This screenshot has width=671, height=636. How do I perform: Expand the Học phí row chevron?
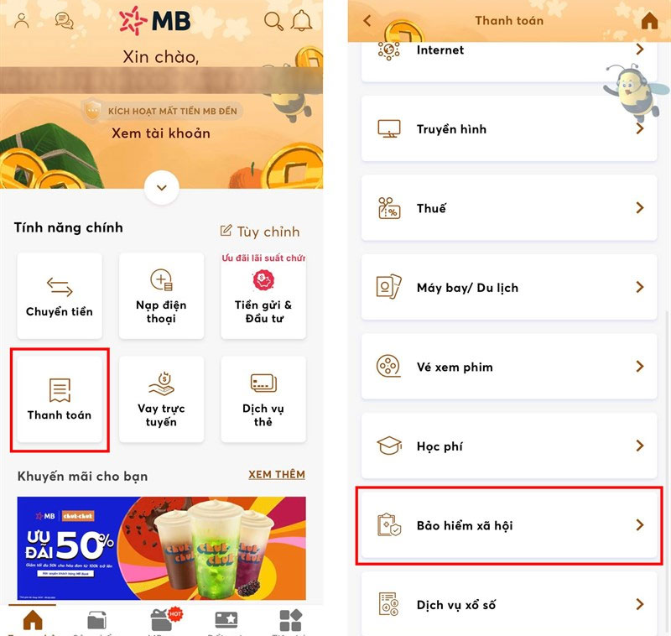[x=640, y=446]
